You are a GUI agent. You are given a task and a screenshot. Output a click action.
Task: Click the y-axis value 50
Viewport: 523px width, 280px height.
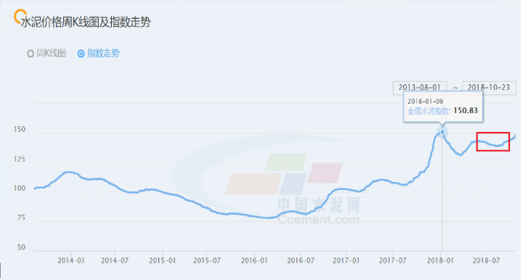click(x=21, y=247)
